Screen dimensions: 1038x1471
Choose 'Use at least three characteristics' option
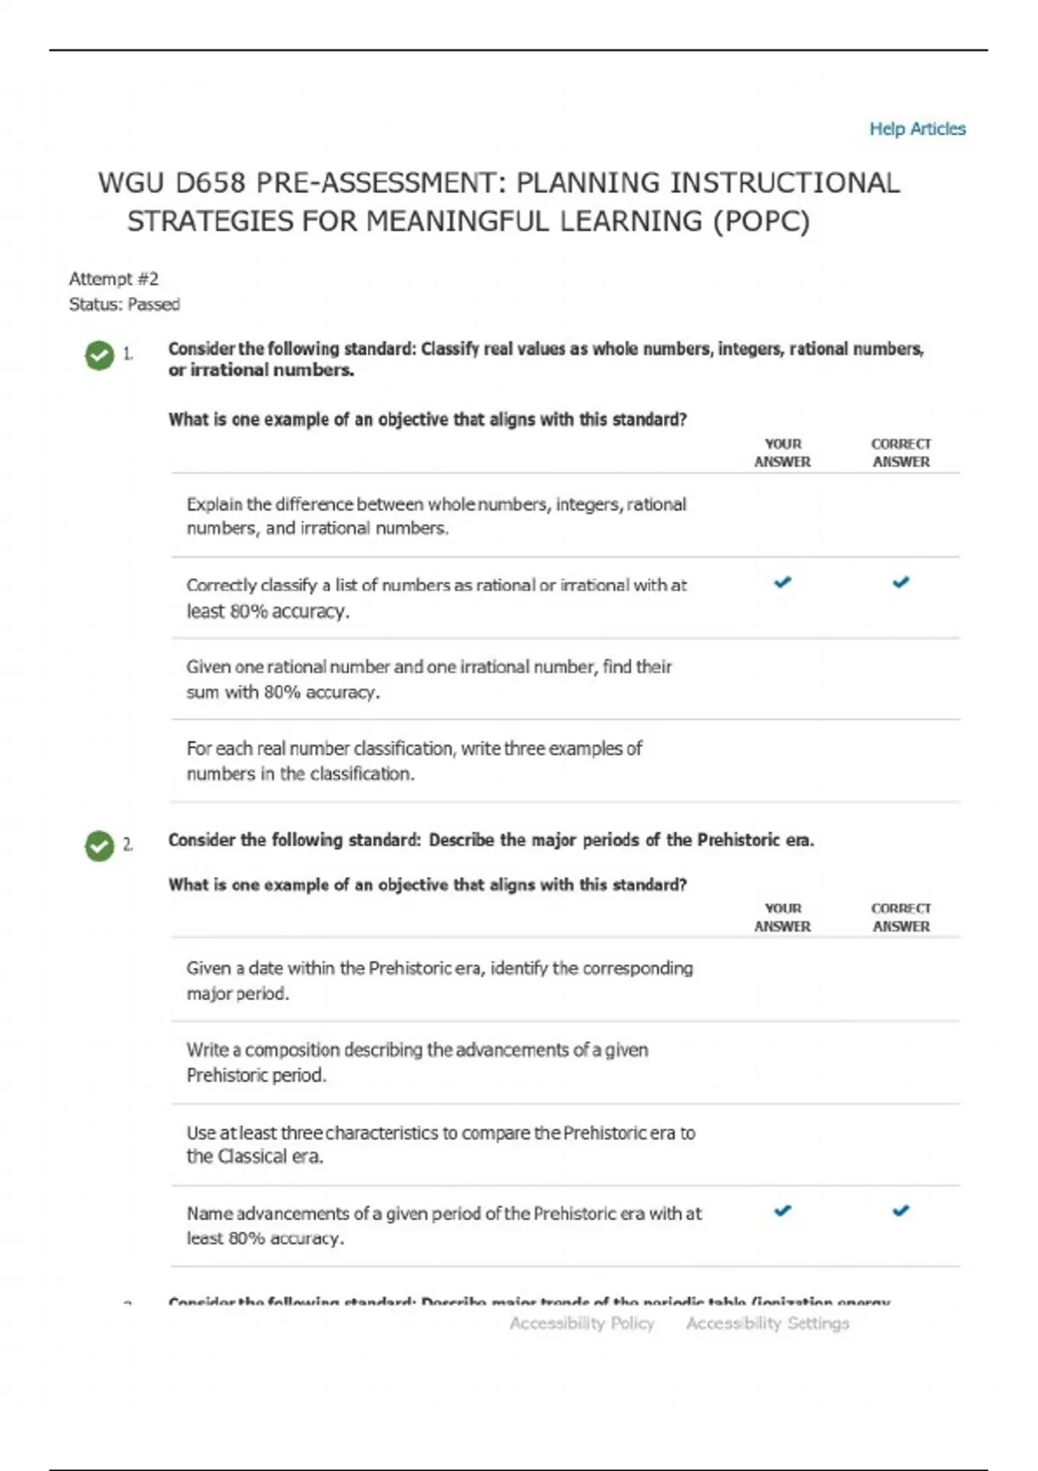tap(440, 1144)
